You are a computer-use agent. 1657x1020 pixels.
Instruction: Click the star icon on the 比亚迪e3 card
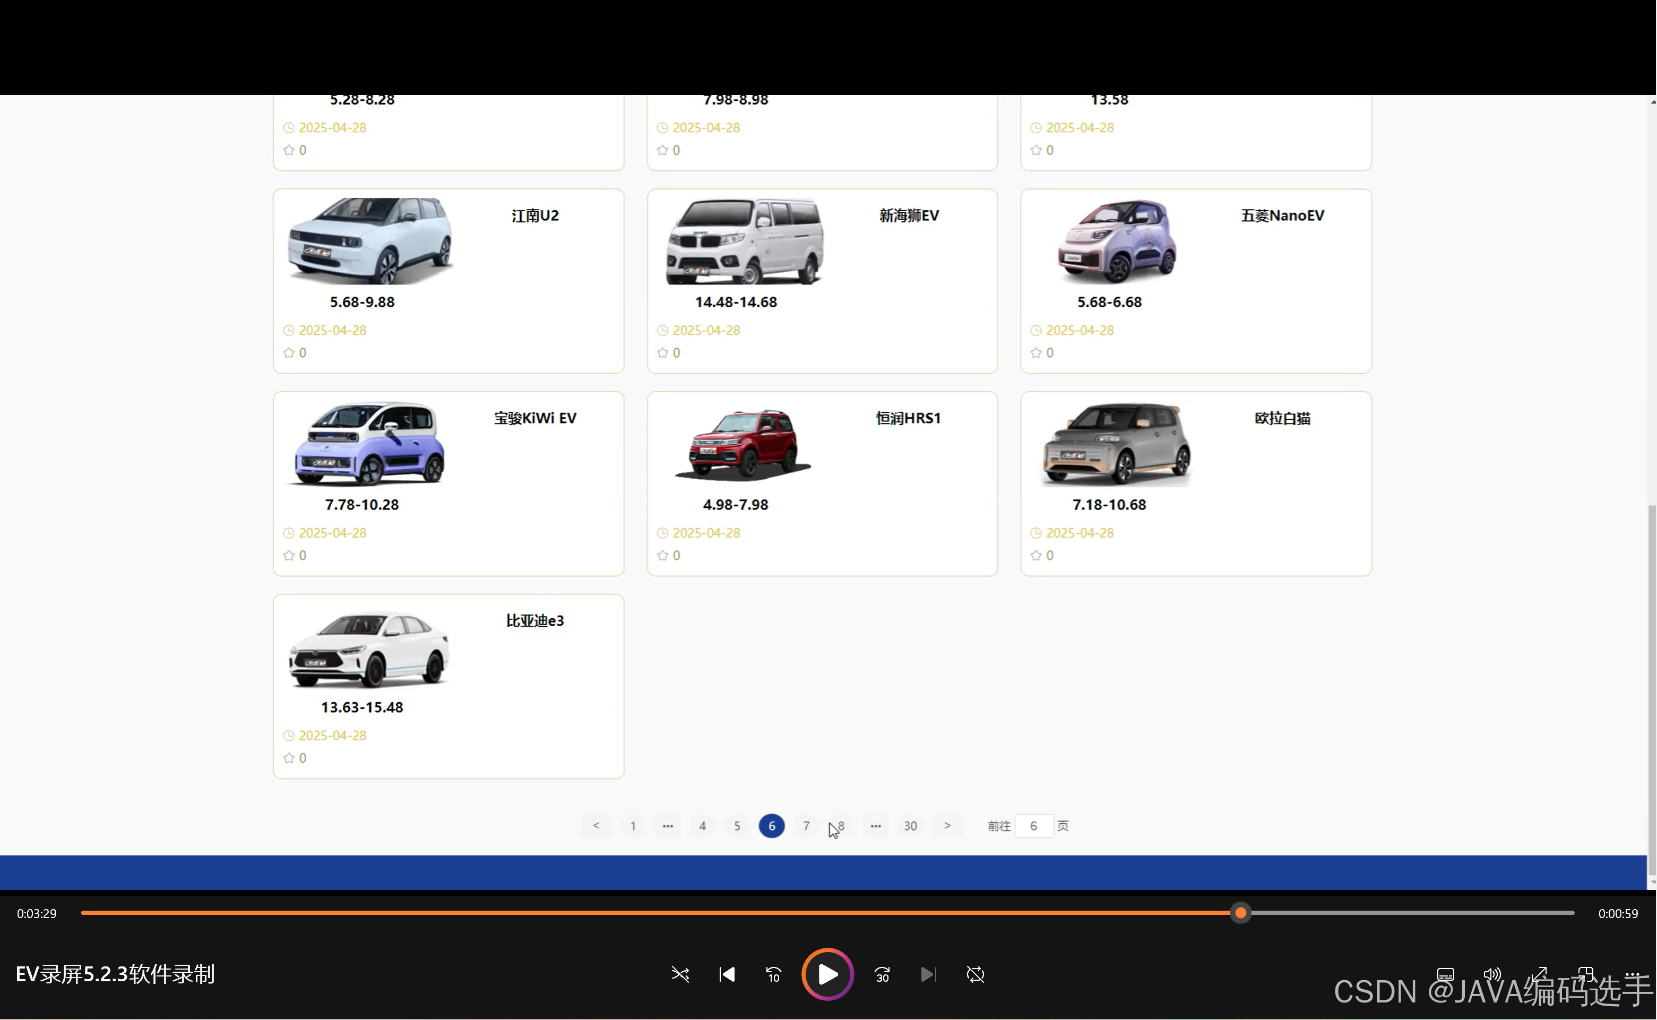289,758
